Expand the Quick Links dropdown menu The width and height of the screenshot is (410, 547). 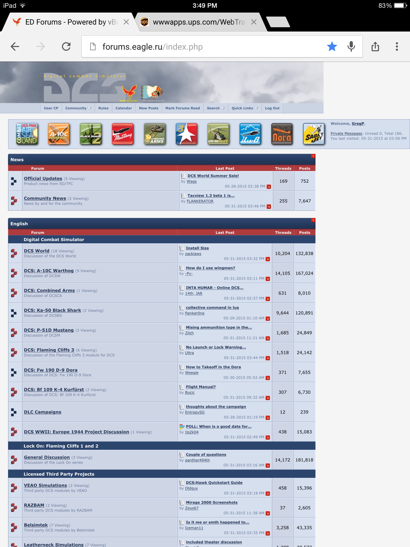coord(245,108)
